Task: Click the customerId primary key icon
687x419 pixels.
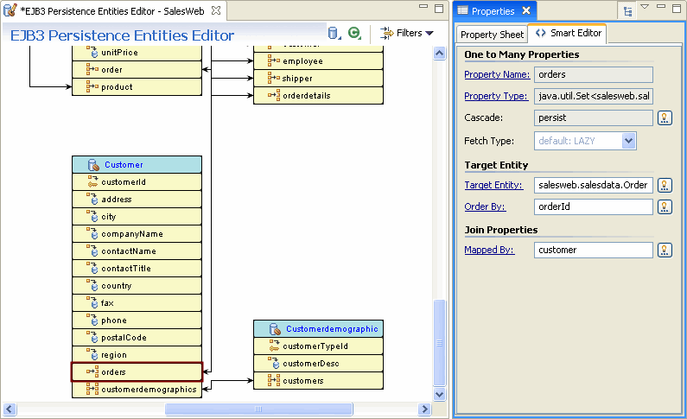Action: click(92, 181)
